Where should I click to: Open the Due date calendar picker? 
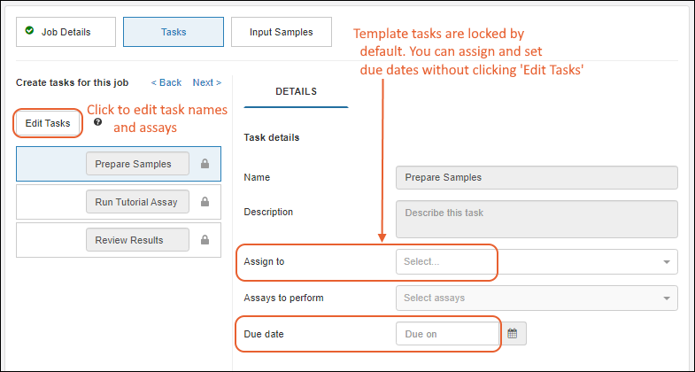514,334
